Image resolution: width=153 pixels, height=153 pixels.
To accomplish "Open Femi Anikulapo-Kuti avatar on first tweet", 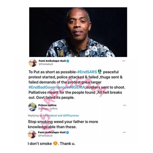I will click(x=33, y=63).
